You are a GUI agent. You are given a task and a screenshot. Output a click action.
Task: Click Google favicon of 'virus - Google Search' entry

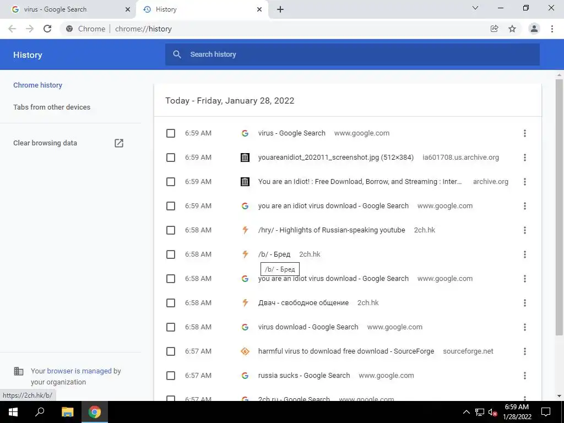245,133
